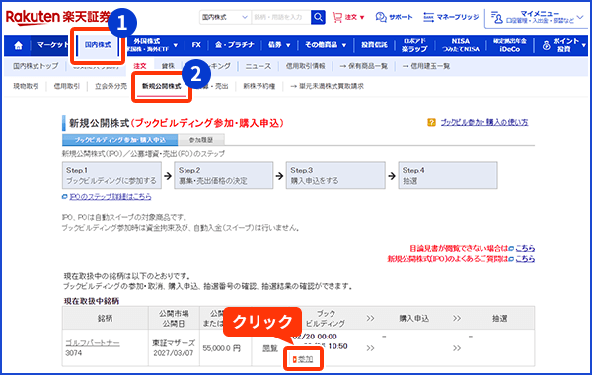The width and height of the screenshot is (592, 375).
Task: Select 国内株式 in the main navigation
Action: [x=98, y=45]
